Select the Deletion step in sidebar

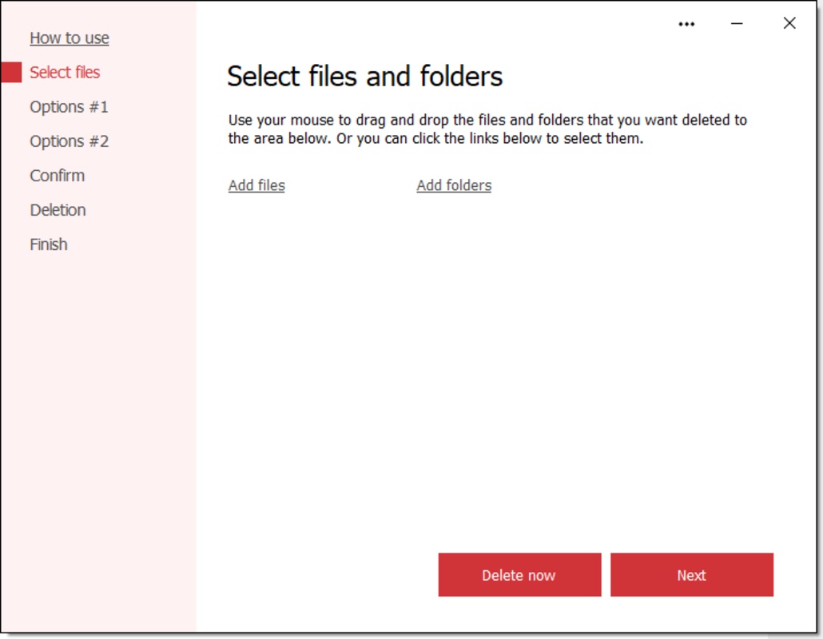pyautogui.click(x=58, y=210)
